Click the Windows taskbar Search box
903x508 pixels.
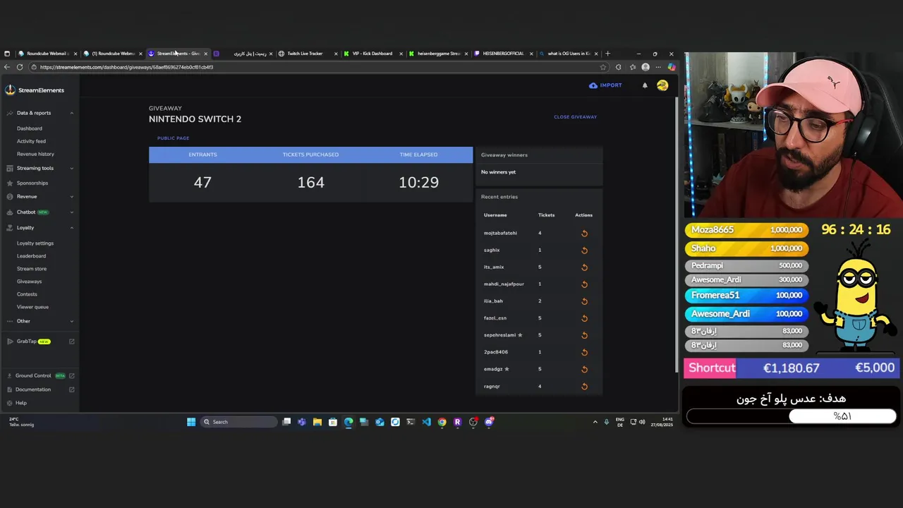pos(238,422)
